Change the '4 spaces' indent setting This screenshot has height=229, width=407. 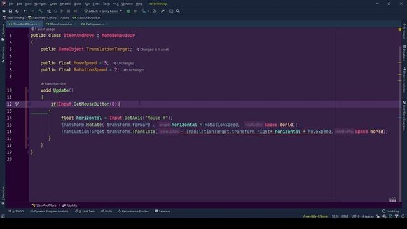(368, 216)
